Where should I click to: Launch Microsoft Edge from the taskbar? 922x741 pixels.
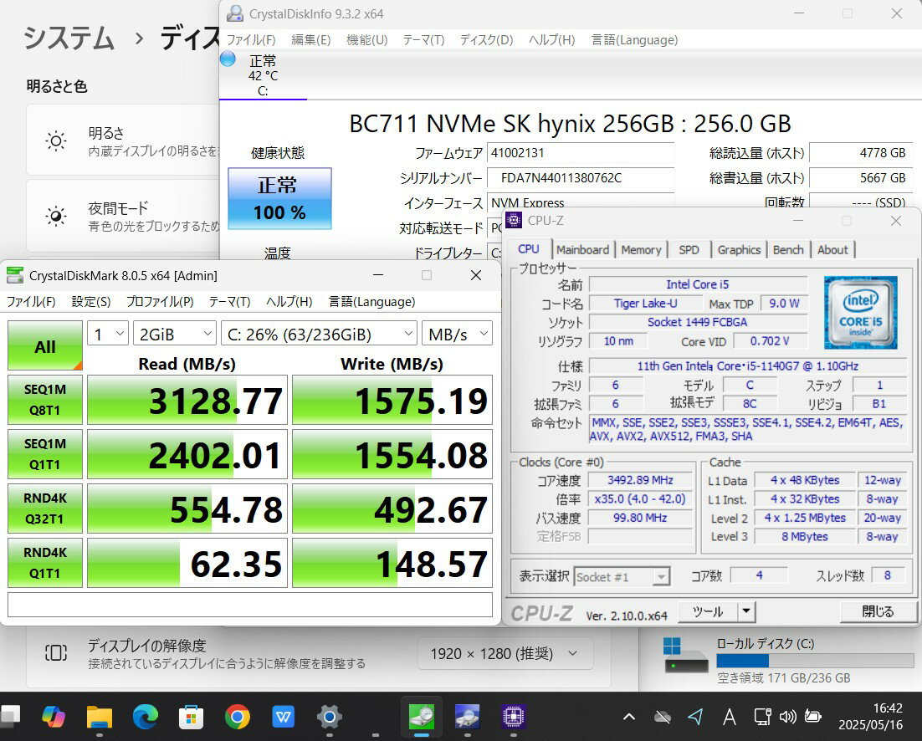click(x=146, y=716)
